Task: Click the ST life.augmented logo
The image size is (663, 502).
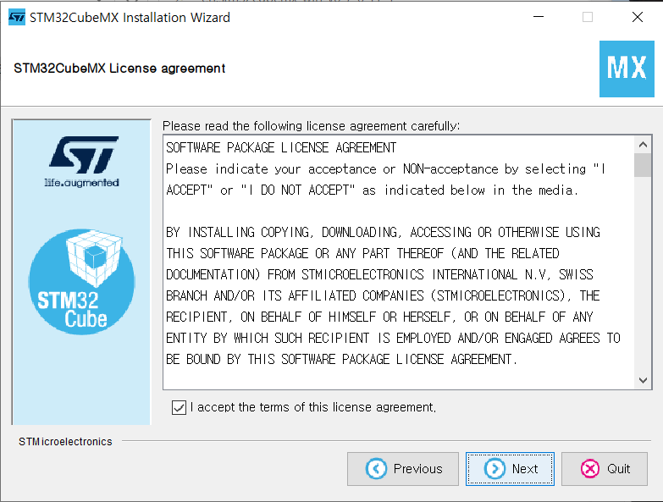Action: 82,162
